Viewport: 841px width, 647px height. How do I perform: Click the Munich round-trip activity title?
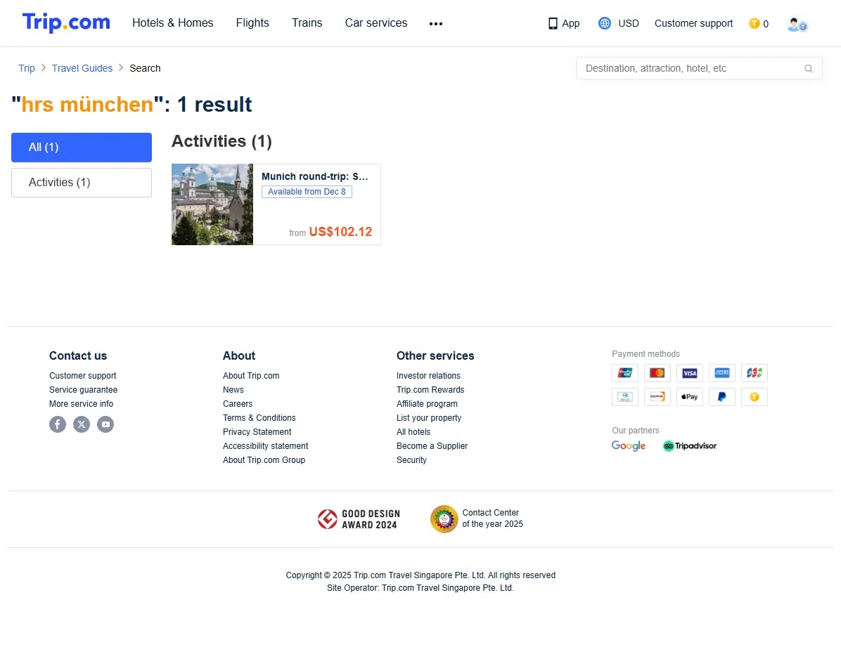click(x=315, y=176)
